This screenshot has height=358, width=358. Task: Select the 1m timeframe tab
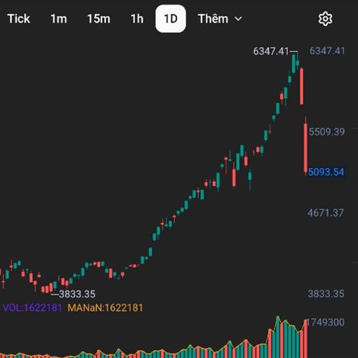(58, 18)
